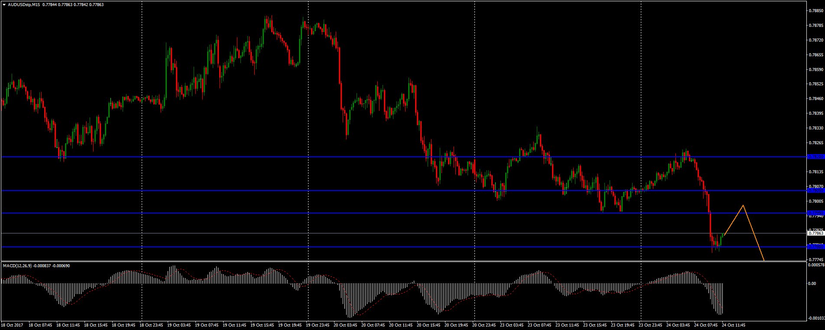Click the 0.78590 price axis label
Screen dimensions: 825x330
816,69
